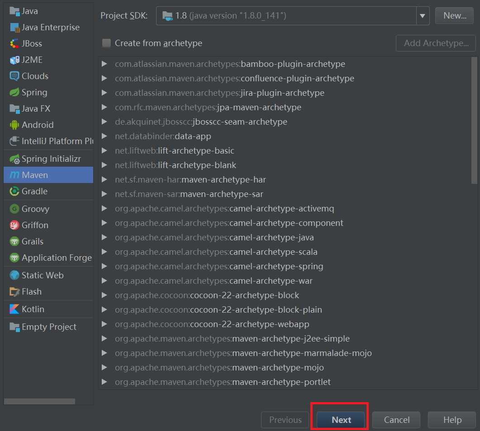480x431 pixels.
Task: Select the Flash folder icon
Action: [14, 291]
